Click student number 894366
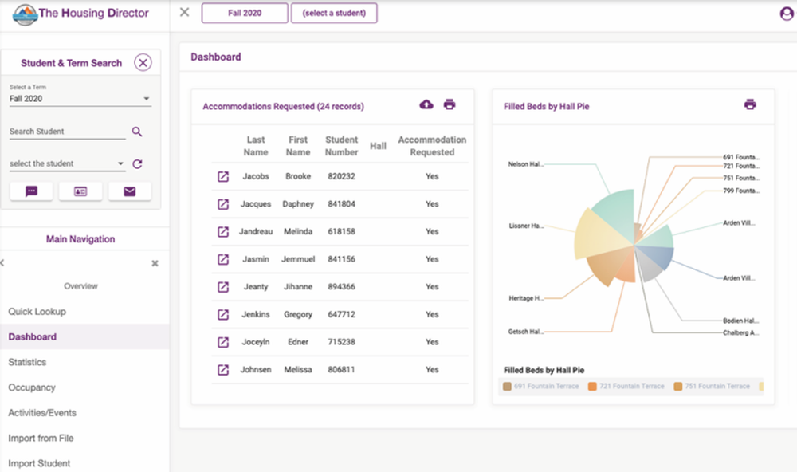Image resolution: width=797 pixels, height=472 pixels. point(342,287)
